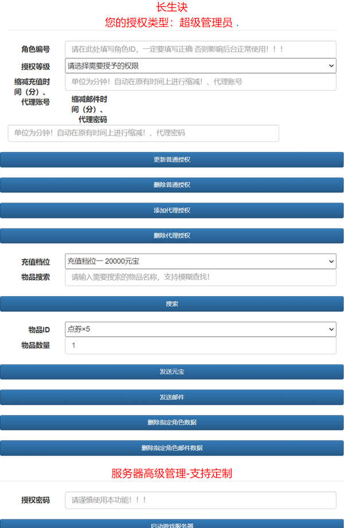Viewport: 344px width, 528px height.
Task: Click the 物品搜索 item search box
Action: [x=200, y=277]
